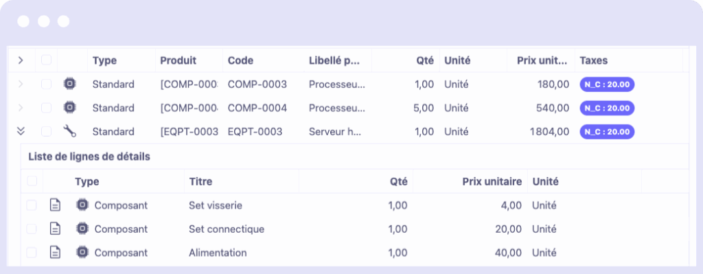The width and height of the screenshot is (703, 274).
Task: Click component chip icon beside Alimentation
Action: point(82,253)
